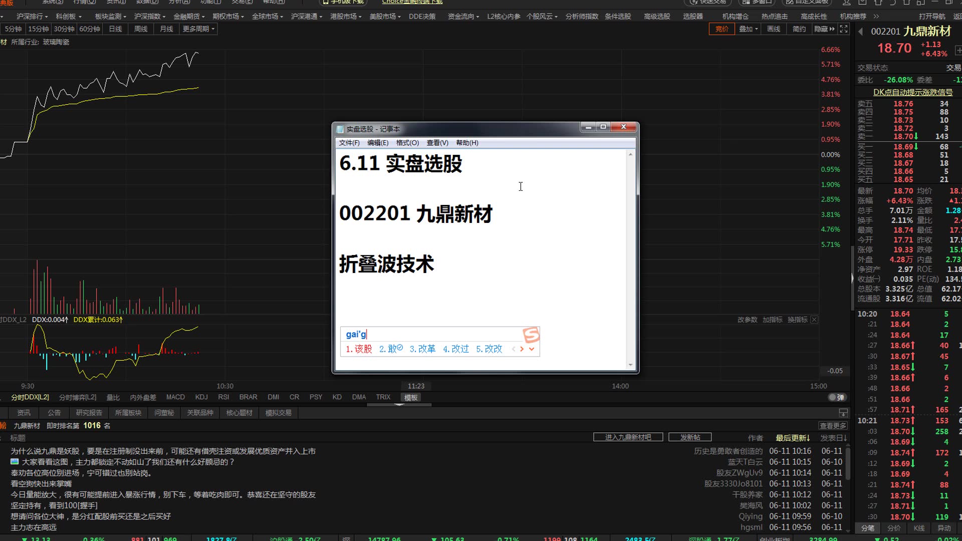Click the Notepad icon in the title bar

[x=340, y=129]
